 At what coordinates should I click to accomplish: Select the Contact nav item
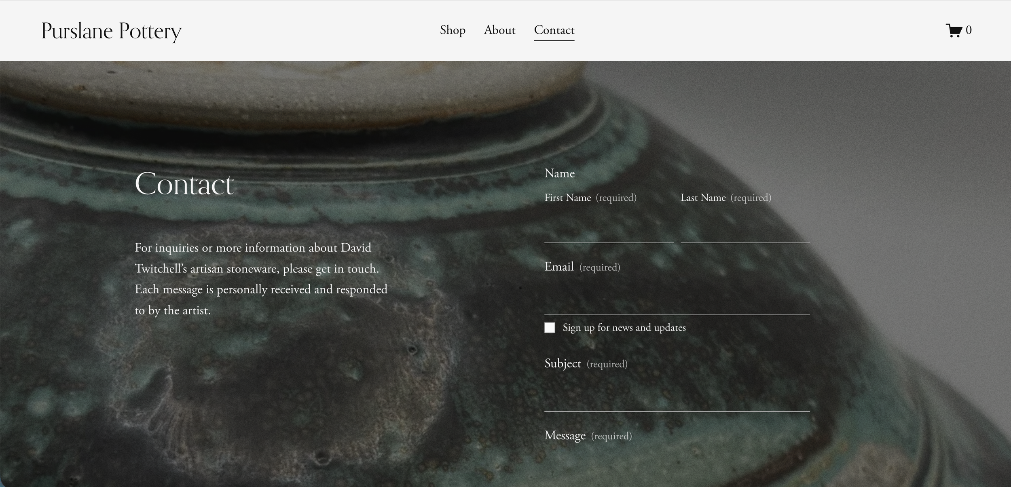[554, 30]
